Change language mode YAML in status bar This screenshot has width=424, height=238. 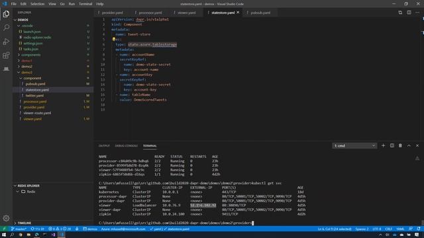point(400,229)
